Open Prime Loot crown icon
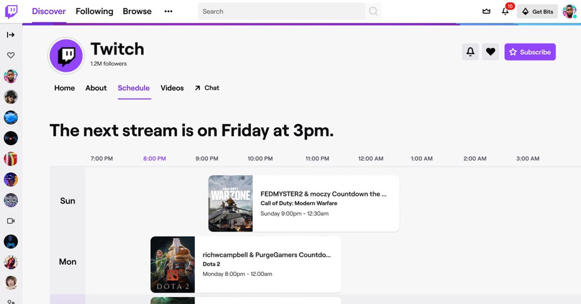The height and width of the screenshot is (304, 581). [487, 12]
